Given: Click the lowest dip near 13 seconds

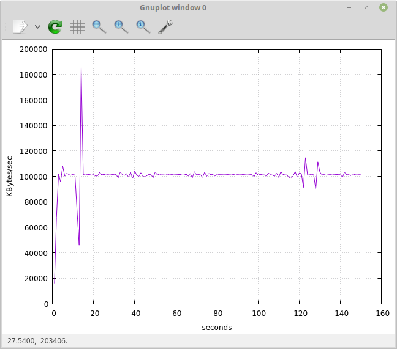Looking at the screenshot, I should [x=79, y=244].
